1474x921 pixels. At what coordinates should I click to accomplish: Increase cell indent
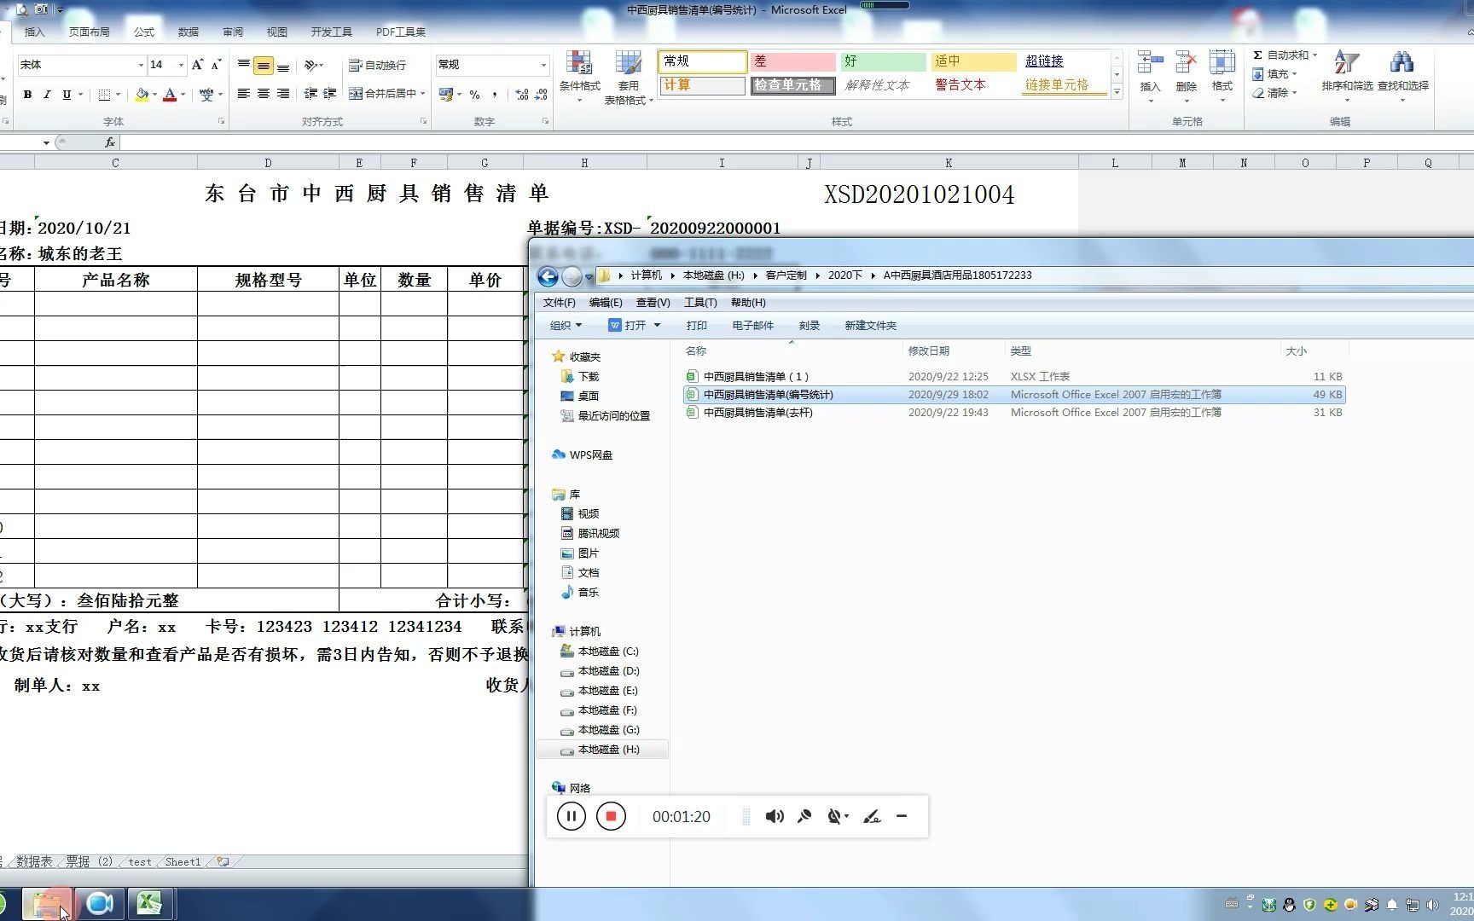[x=330, y=94]
